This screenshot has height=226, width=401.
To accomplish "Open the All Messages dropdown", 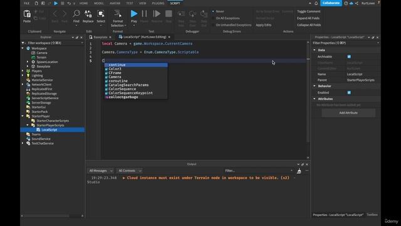I will (101, 171).
